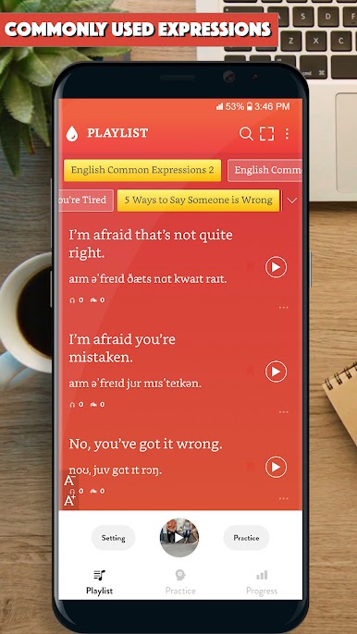
Task: Tap speak count icon under "got it wrong"
Action: [97, 491]
